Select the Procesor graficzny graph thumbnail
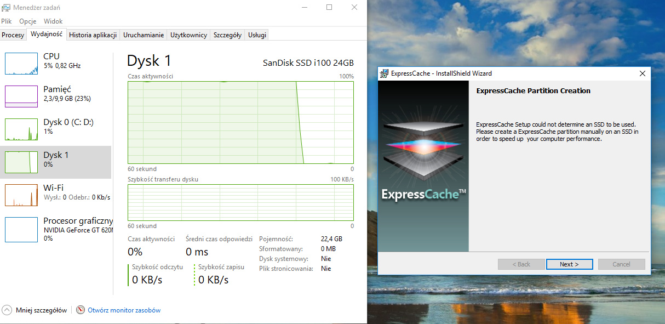Screen dimensions: 665x324 (21, 229)
